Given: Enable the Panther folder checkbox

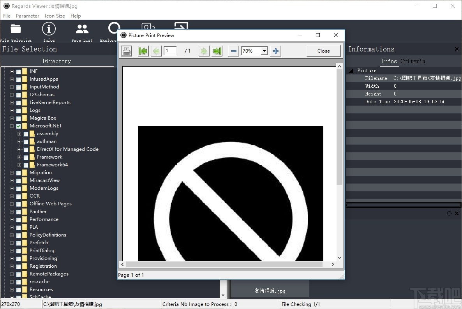Looking at the screenshot, I should click(18, 212).
